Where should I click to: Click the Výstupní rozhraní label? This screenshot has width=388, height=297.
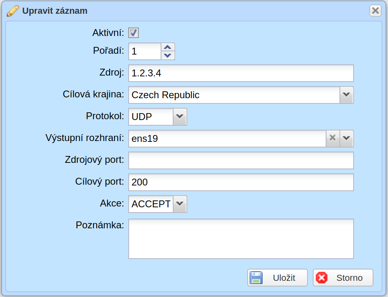click(x=85, y=138)
